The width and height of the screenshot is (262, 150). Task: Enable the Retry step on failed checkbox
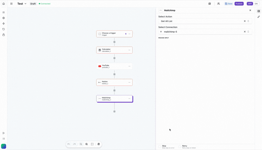tap(179, 146)
